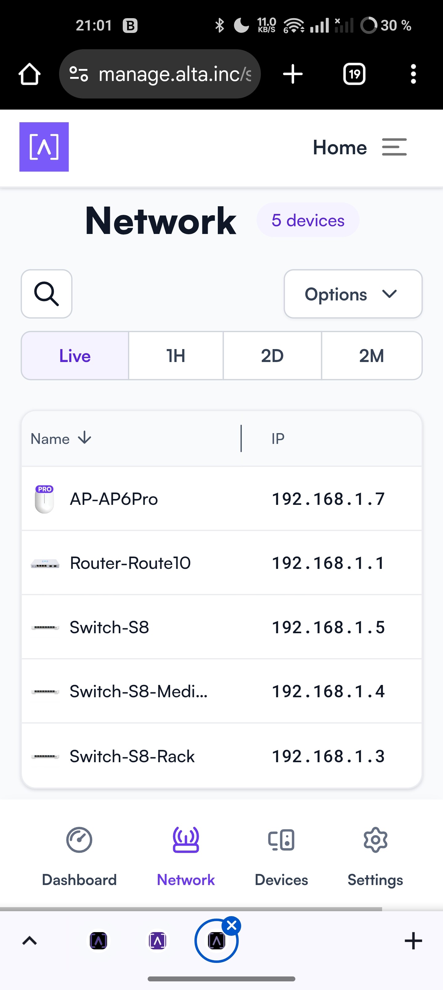Image resolution: width=443 pixels, height=990 pixels.
Task: Open Devices in bottom navigation
Action: click(x=281, y=856)
